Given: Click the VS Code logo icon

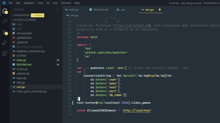Looking at the screenshot, I should tap(3, 3).
